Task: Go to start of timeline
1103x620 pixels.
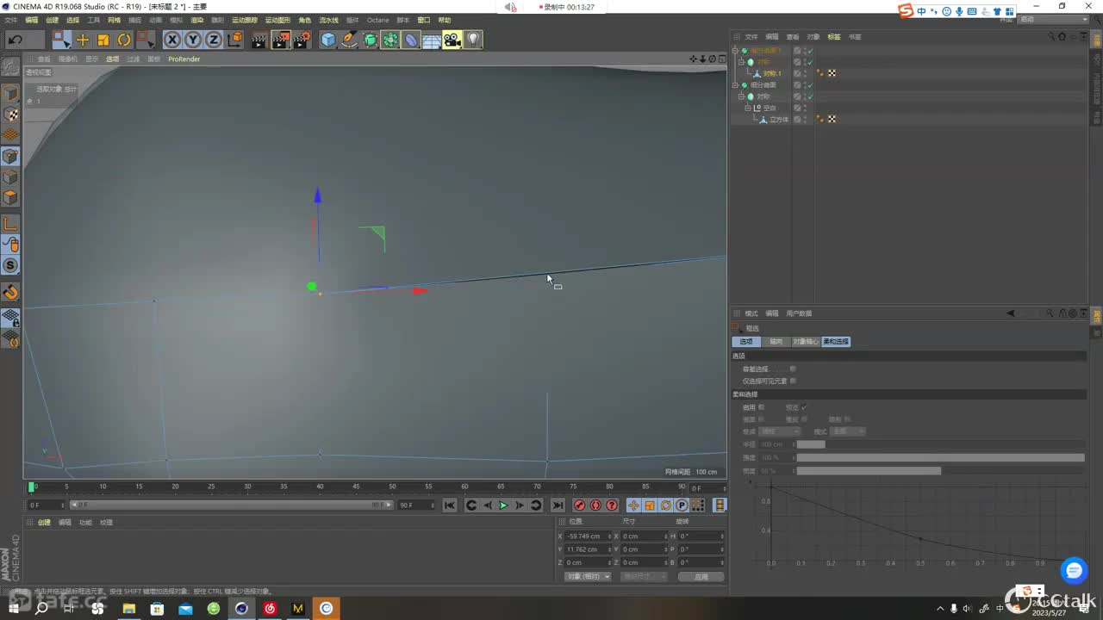Action: coord(450,505)
